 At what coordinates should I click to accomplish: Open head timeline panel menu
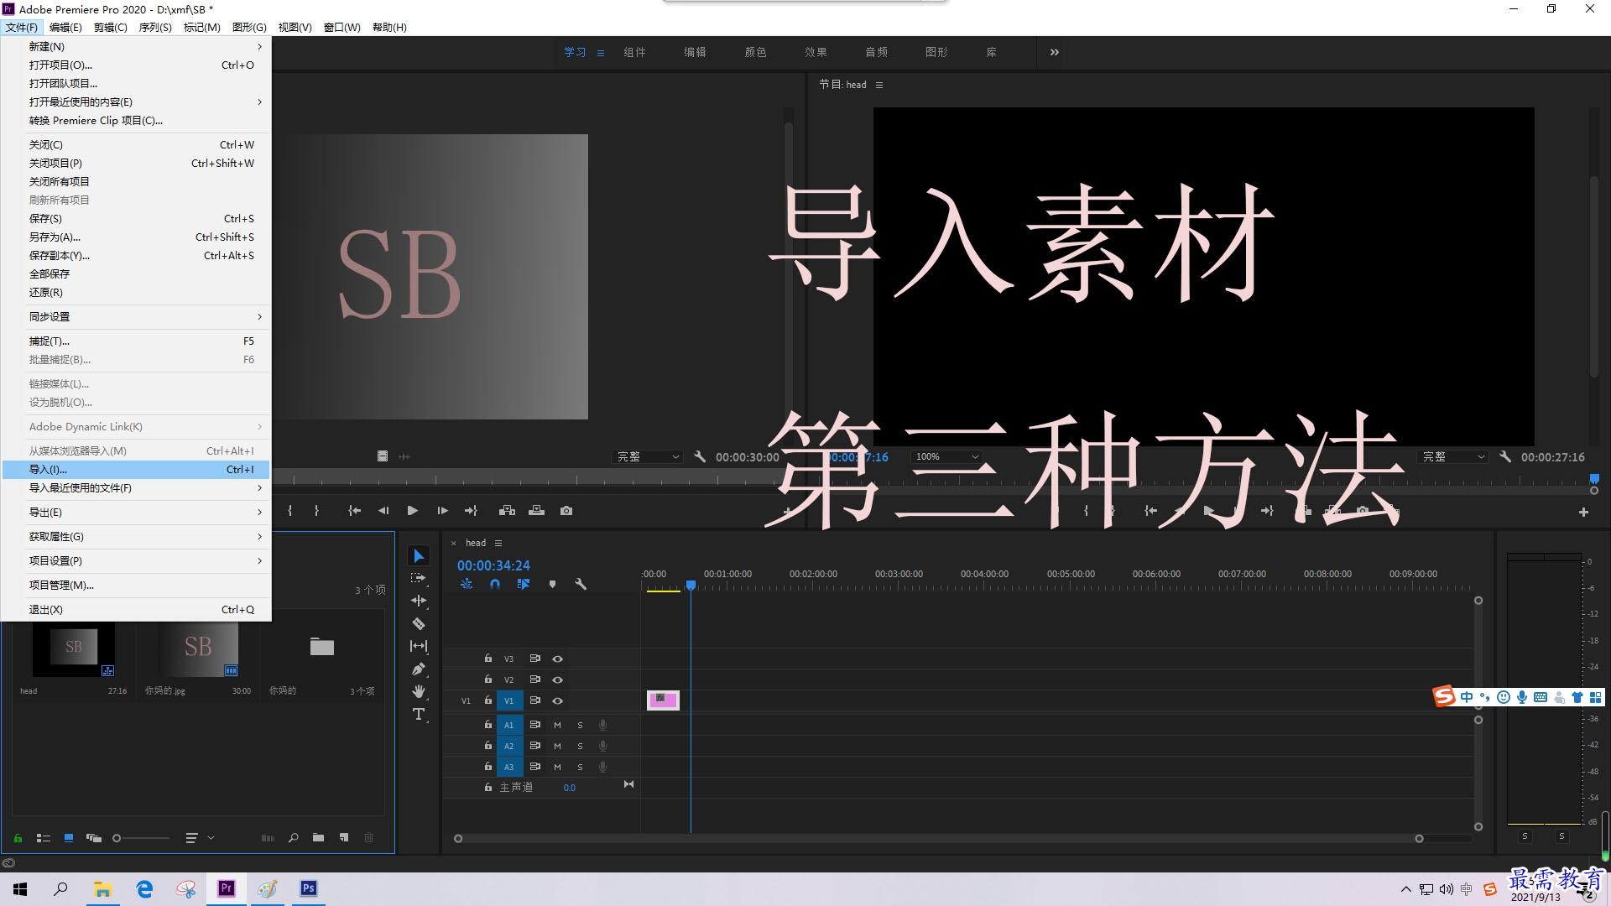point(498,543)
